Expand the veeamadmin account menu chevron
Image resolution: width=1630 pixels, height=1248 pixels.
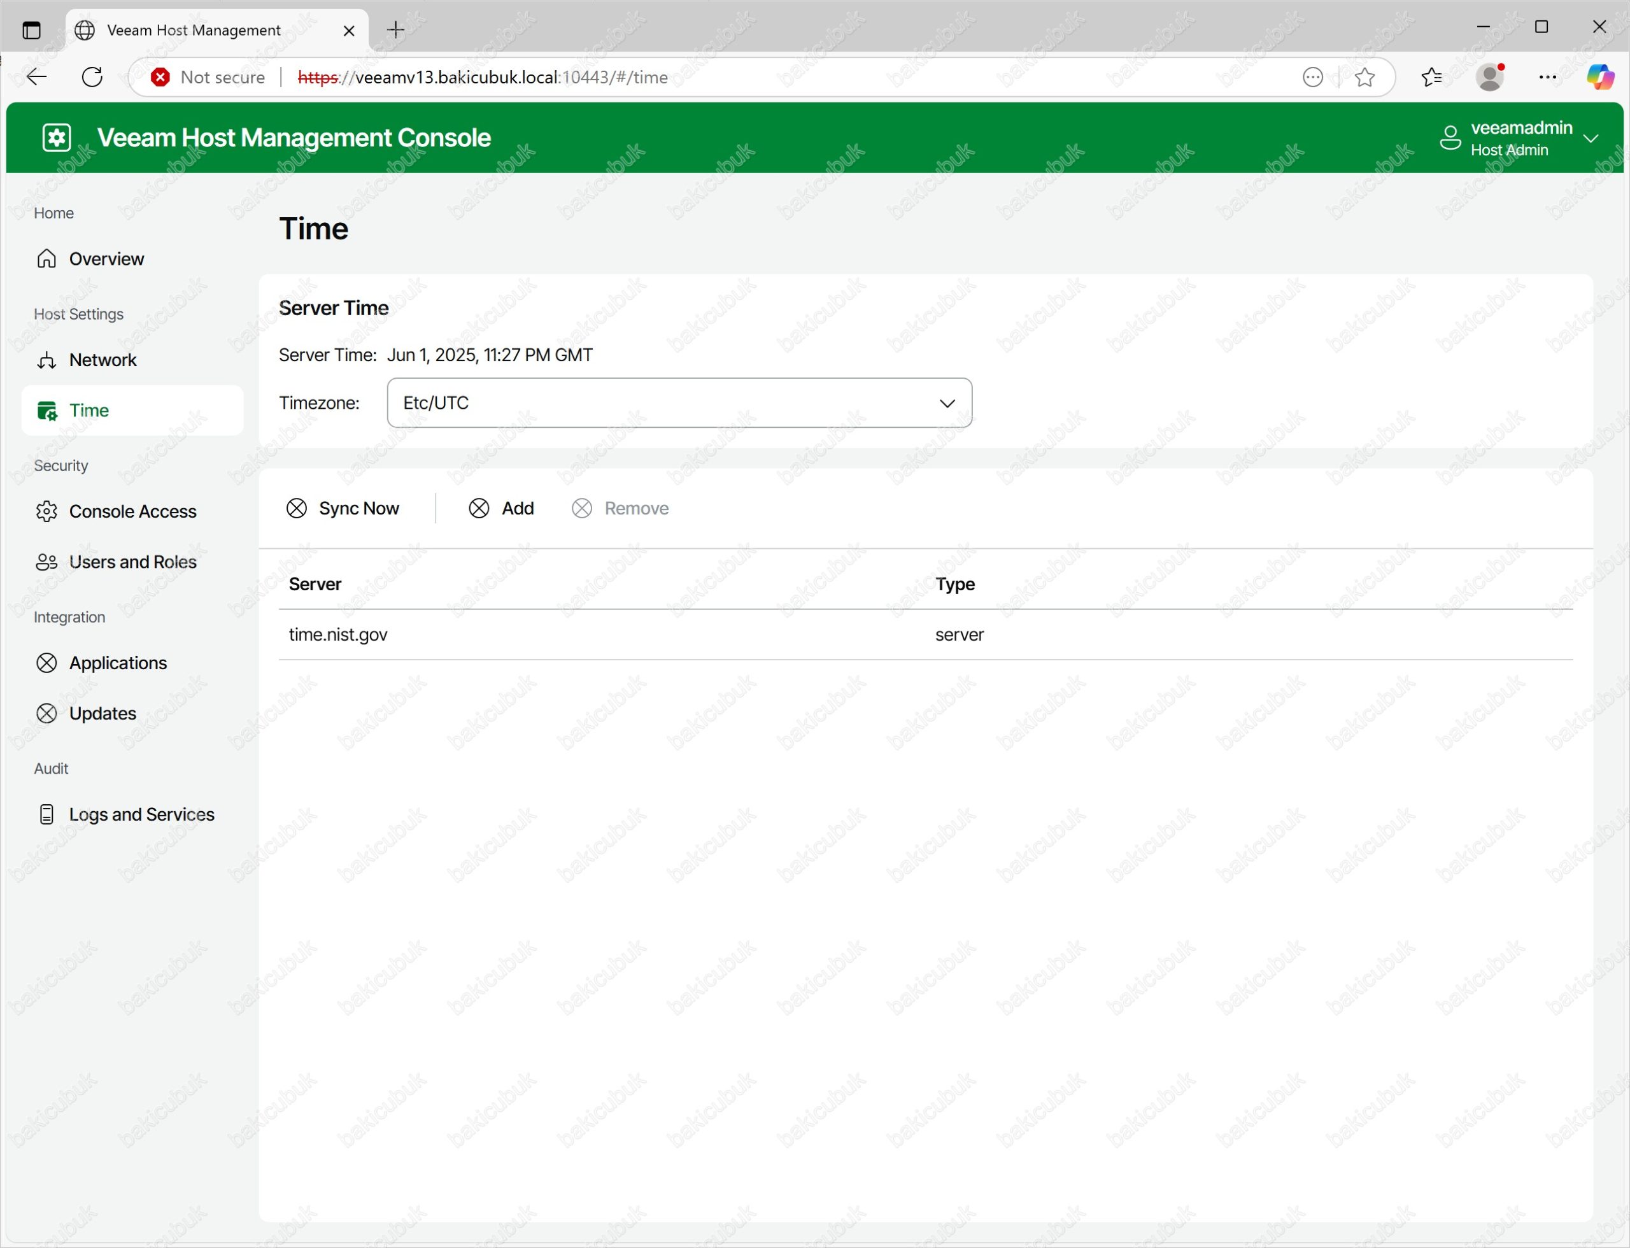[1591, 139]
